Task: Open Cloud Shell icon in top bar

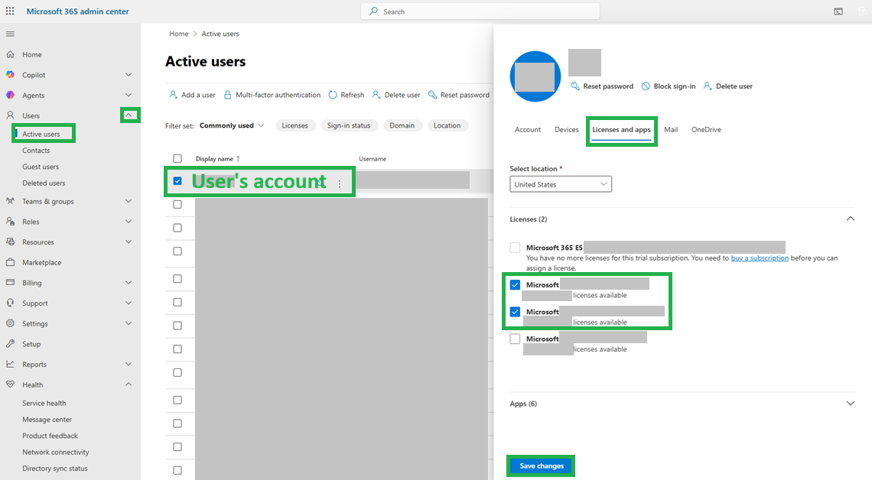Action: pos(838,11)
